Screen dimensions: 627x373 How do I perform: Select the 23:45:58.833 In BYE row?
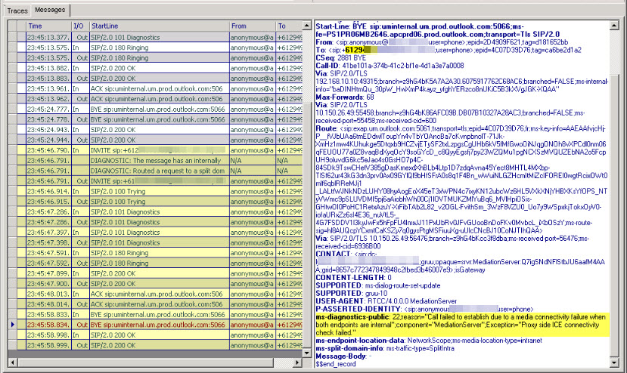point(156,315)
